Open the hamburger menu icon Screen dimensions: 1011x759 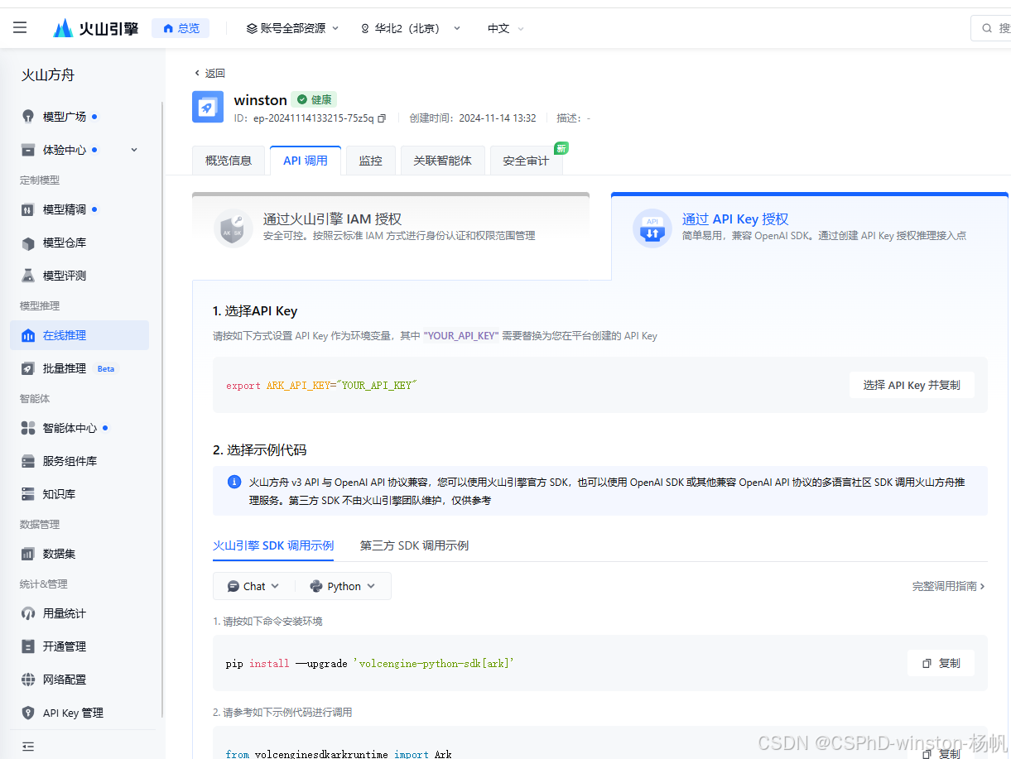pyautogui.click(x=20, y=28)
